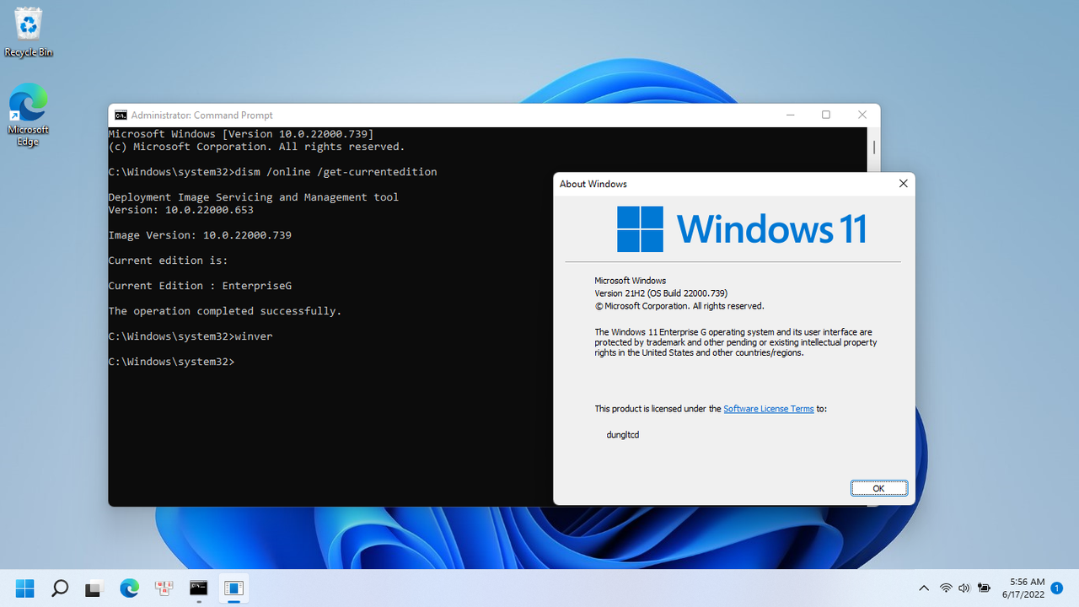1079x607 pixels.
Task: Click the Windows 11 Enterprise G trademark paragraph
Action: click(736, 342)
